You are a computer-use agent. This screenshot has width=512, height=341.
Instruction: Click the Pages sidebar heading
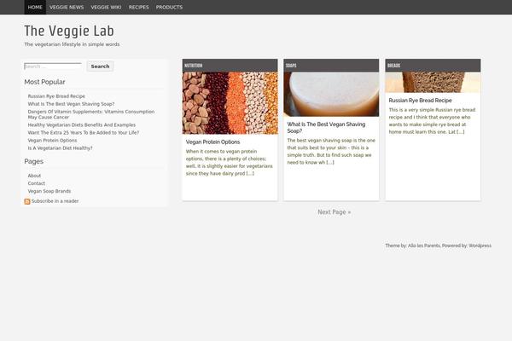click(x=33, y=161)
